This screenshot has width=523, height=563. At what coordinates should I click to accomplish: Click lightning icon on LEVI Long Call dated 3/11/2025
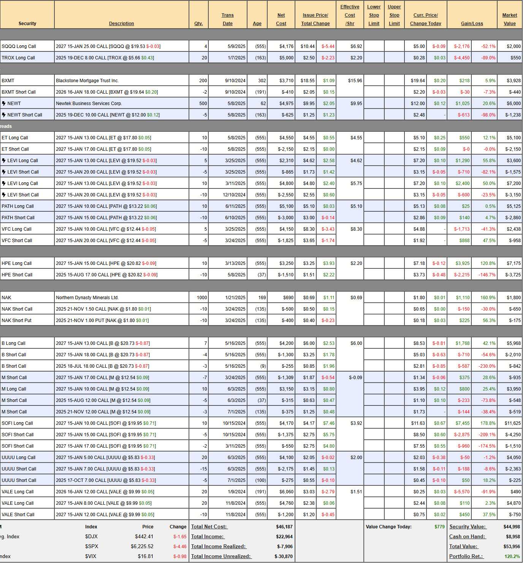[4, 183]
